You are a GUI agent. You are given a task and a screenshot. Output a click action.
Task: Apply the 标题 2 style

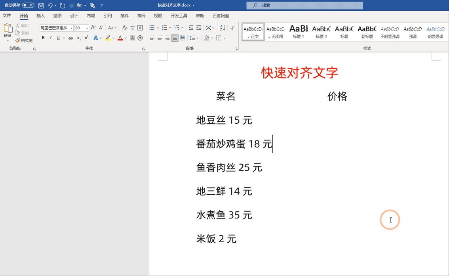pyautogui.click(x=321, y=32)
